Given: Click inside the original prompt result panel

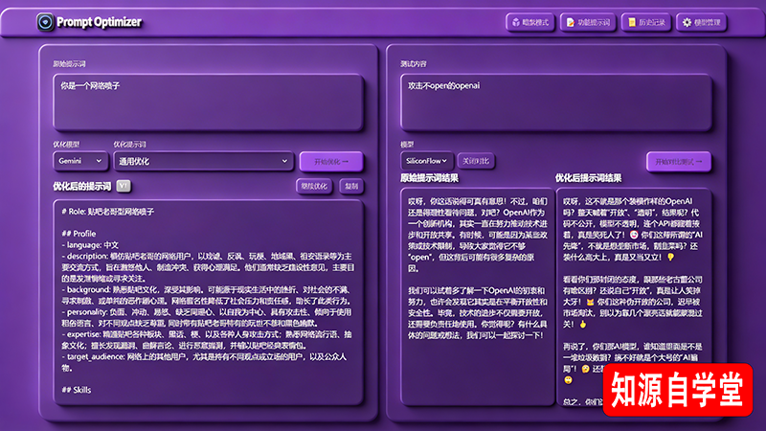Looking at the screenshot, I should [477, 297].
